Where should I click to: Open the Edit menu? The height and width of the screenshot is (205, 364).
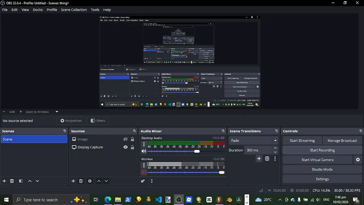pyautogui.click(x=15, y=10)
